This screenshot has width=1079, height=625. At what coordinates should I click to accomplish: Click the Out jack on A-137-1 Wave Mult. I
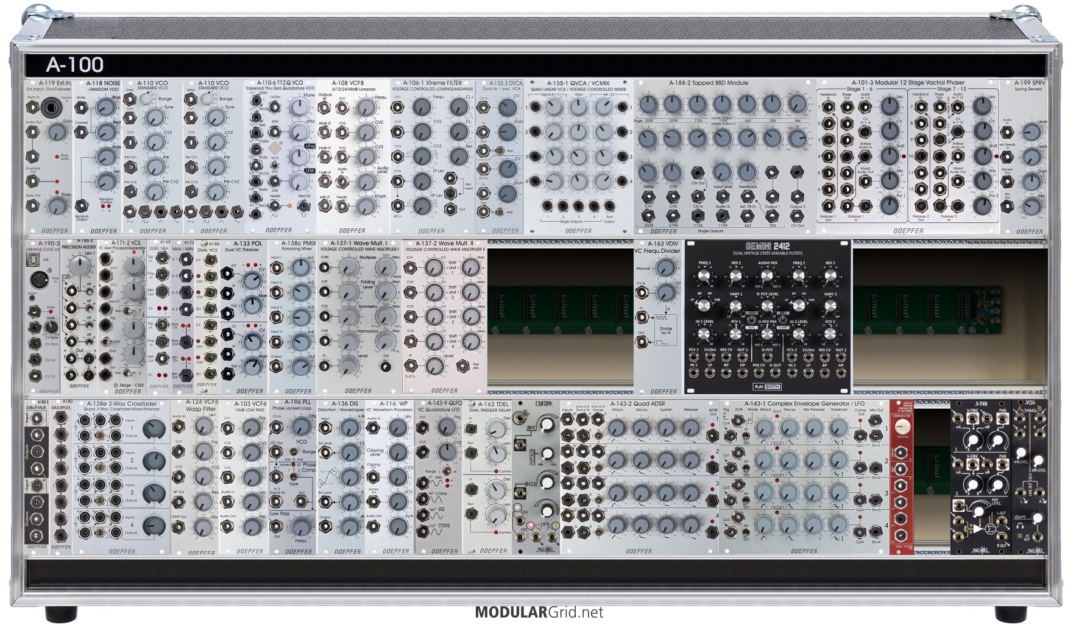click(386, 367)
